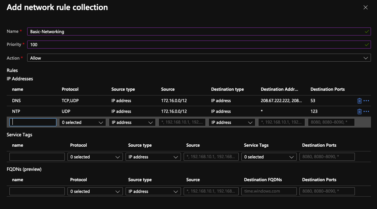Open Service Tags selection dropdown
This screenshot has height=209, width=377.
(269, 157)
